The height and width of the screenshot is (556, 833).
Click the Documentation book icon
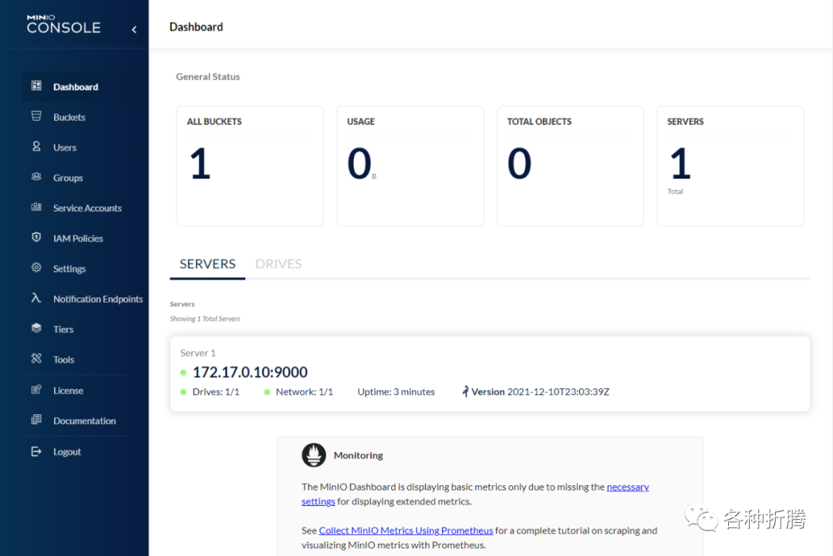point(36,420)
